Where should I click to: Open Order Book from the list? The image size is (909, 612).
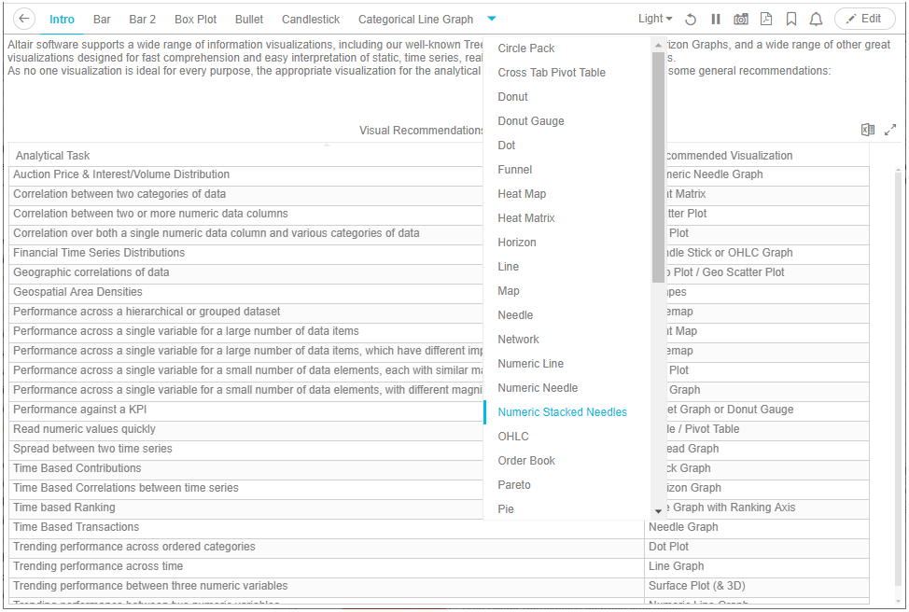click(567, 461)
